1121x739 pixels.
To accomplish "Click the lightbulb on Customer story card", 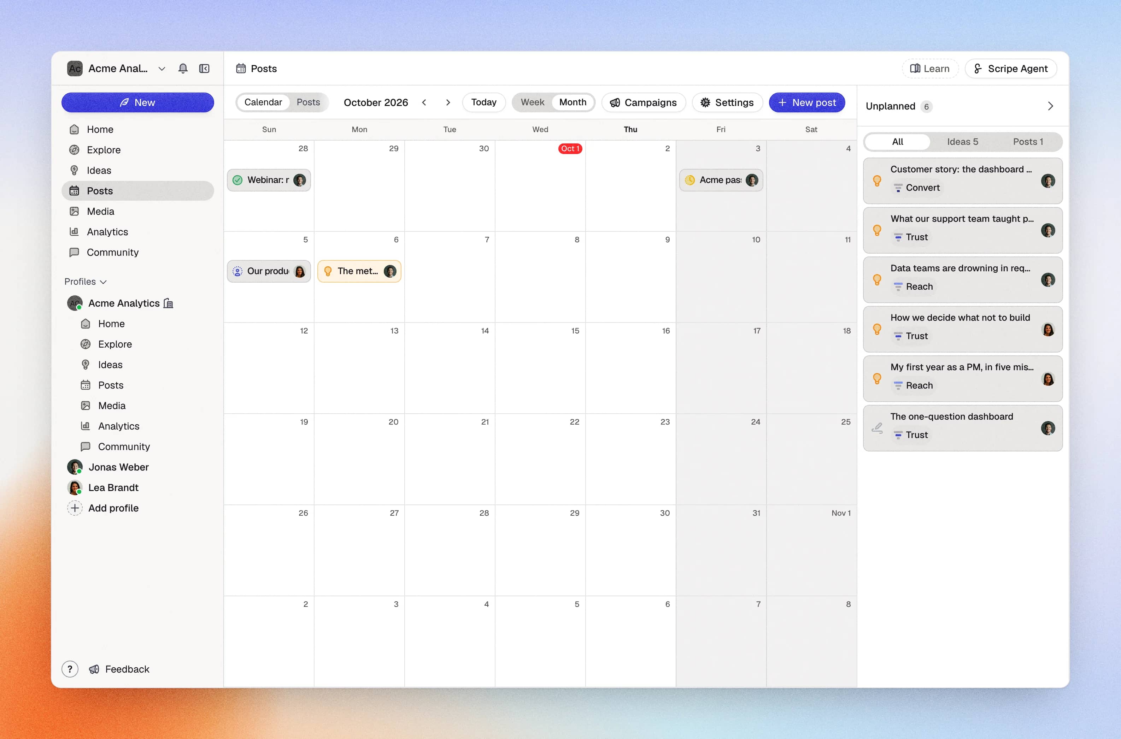I will (877, 181).
